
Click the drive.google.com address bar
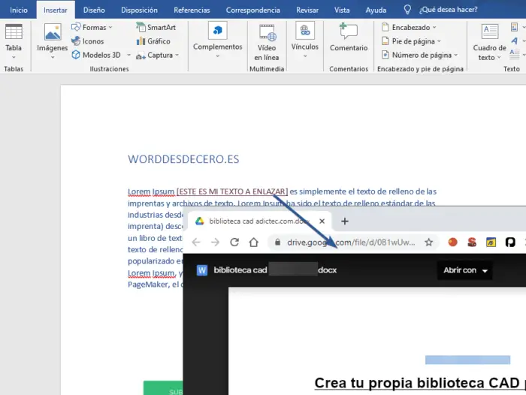351,243
